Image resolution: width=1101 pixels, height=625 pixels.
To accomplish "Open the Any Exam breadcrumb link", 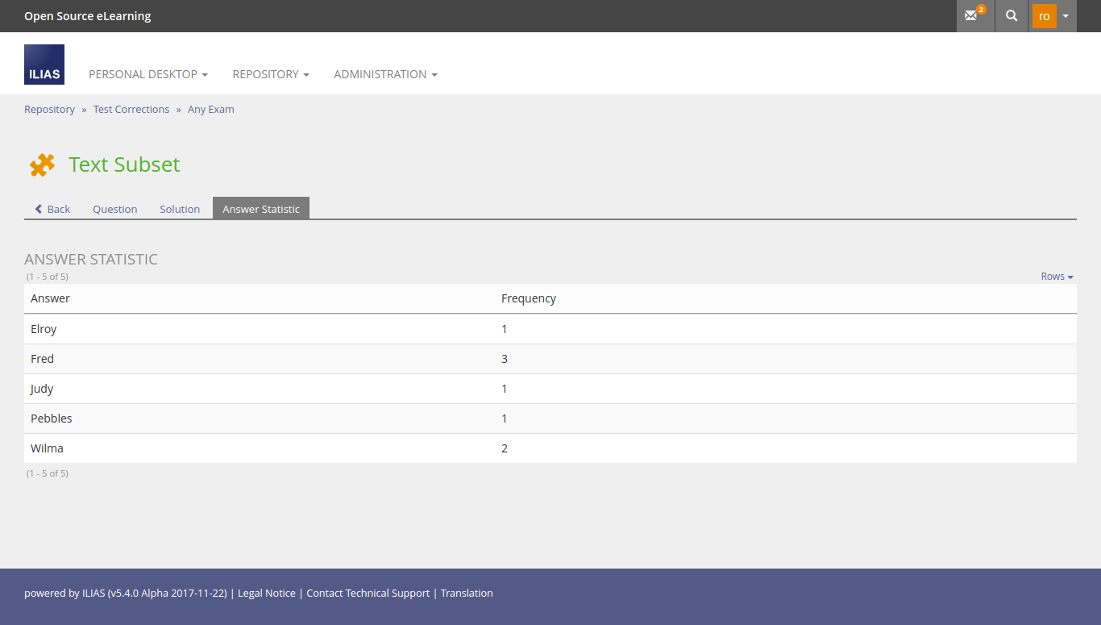I will click(x=211, y=110).
